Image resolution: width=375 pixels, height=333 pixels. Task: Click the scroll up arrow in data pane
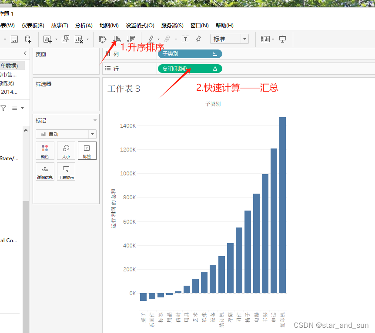coord(26,130)
